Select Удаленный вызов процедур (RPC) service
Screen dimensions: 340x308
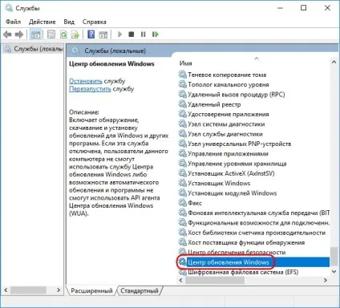237,95
